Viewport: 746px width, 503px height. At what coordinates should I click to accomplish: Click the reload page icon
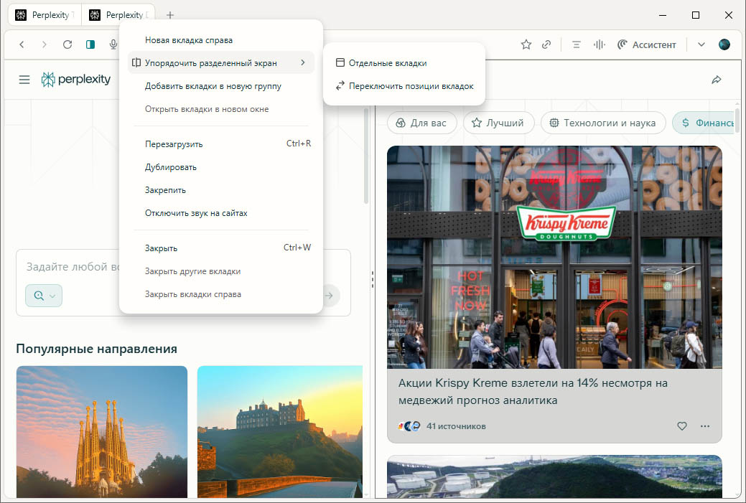tap(67, 44)
